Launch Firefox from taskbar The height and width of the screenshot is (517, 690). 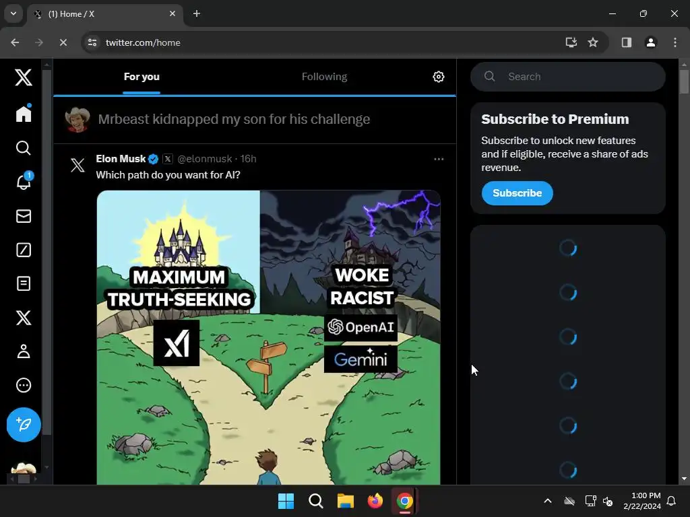click(375, 501)
